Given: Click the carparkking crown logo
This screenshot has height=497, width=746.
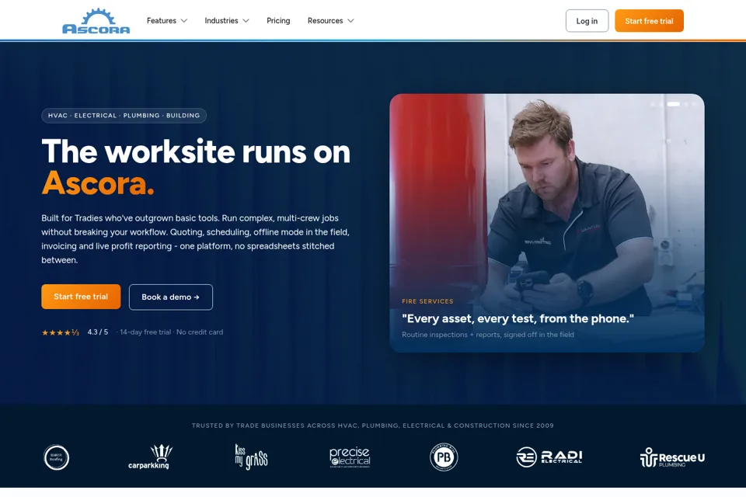Looking at the screenshot, I should click(x=149, y=457).
